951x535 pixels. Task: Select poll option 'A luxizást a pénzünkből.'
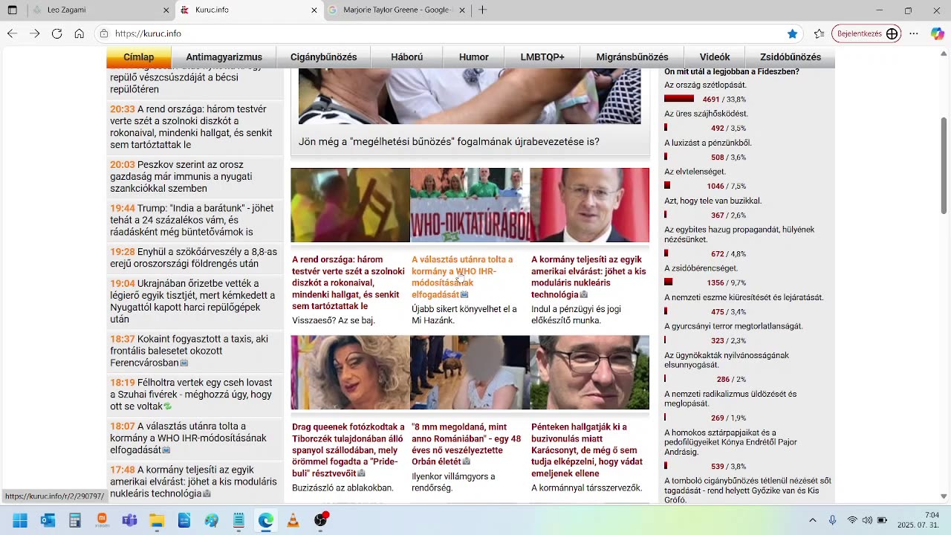708,143
